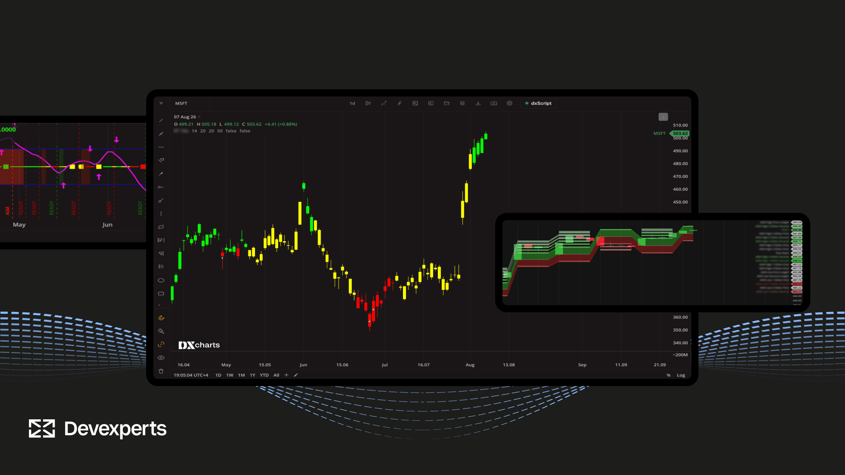Open the studies function icon

point(399,103)
